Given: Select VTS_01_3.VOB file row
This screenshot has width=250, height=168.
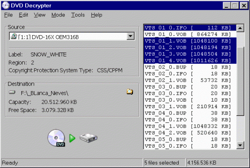Looking at the screenshot, I should coord(190,54).
